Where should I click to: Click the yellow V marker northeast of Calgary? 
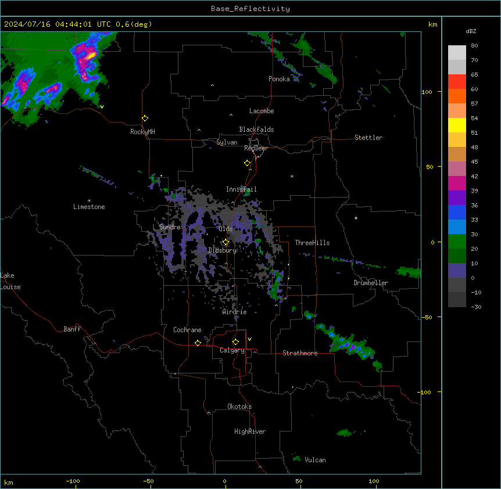pos(249,339)
